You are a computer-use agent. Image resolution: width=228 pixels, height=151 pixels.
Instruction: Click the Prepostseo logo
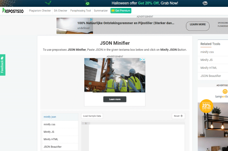tap(13, 11)
